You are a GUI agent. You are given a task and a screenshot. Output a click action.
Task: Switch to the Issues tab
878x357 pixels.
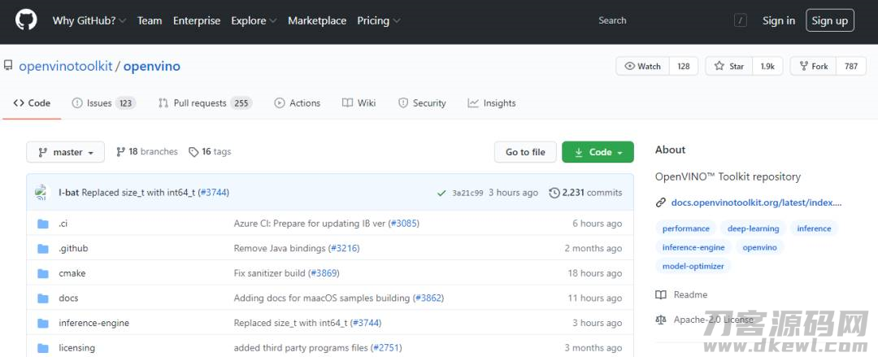click(x=103, y=103)
